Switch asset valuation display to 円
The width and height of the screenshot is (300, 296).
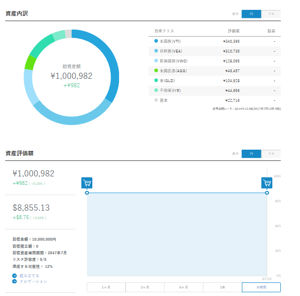tap(251, 154)
